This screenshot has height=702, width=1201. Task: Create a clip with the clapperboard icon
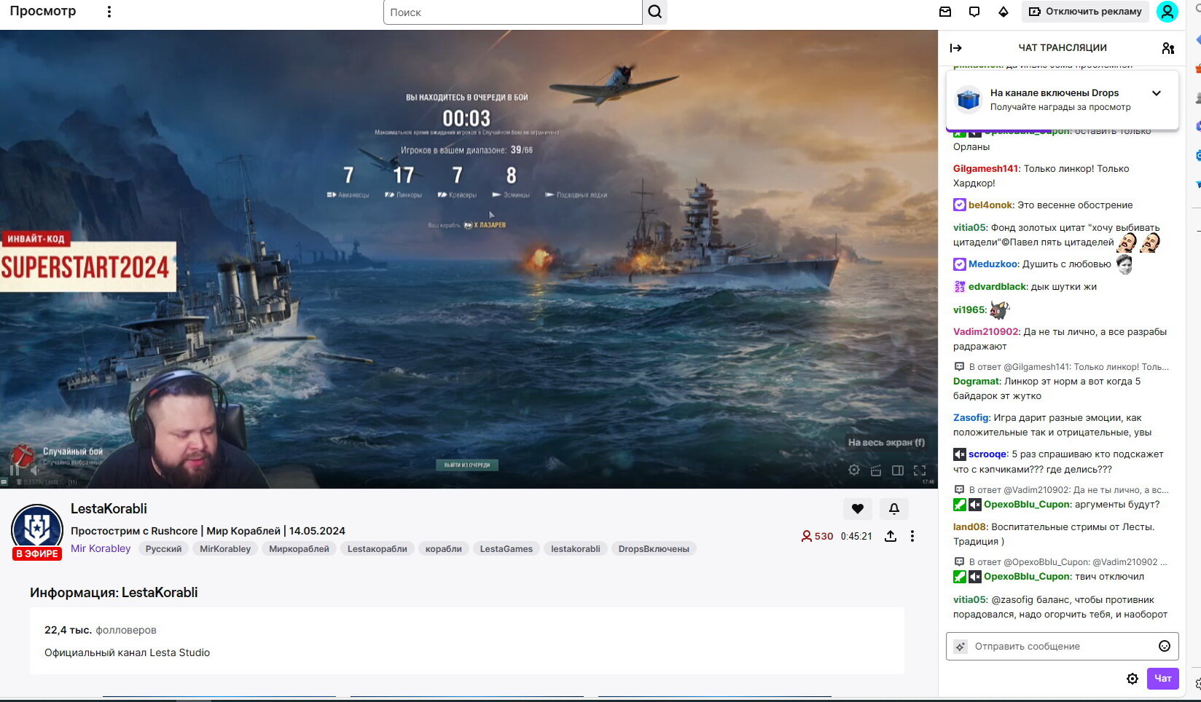pos(876,470)
